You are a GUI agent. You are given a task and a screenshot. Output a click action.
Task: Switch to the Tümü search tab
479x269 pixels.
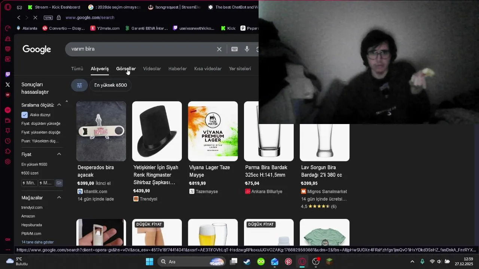tap(77, 69)
